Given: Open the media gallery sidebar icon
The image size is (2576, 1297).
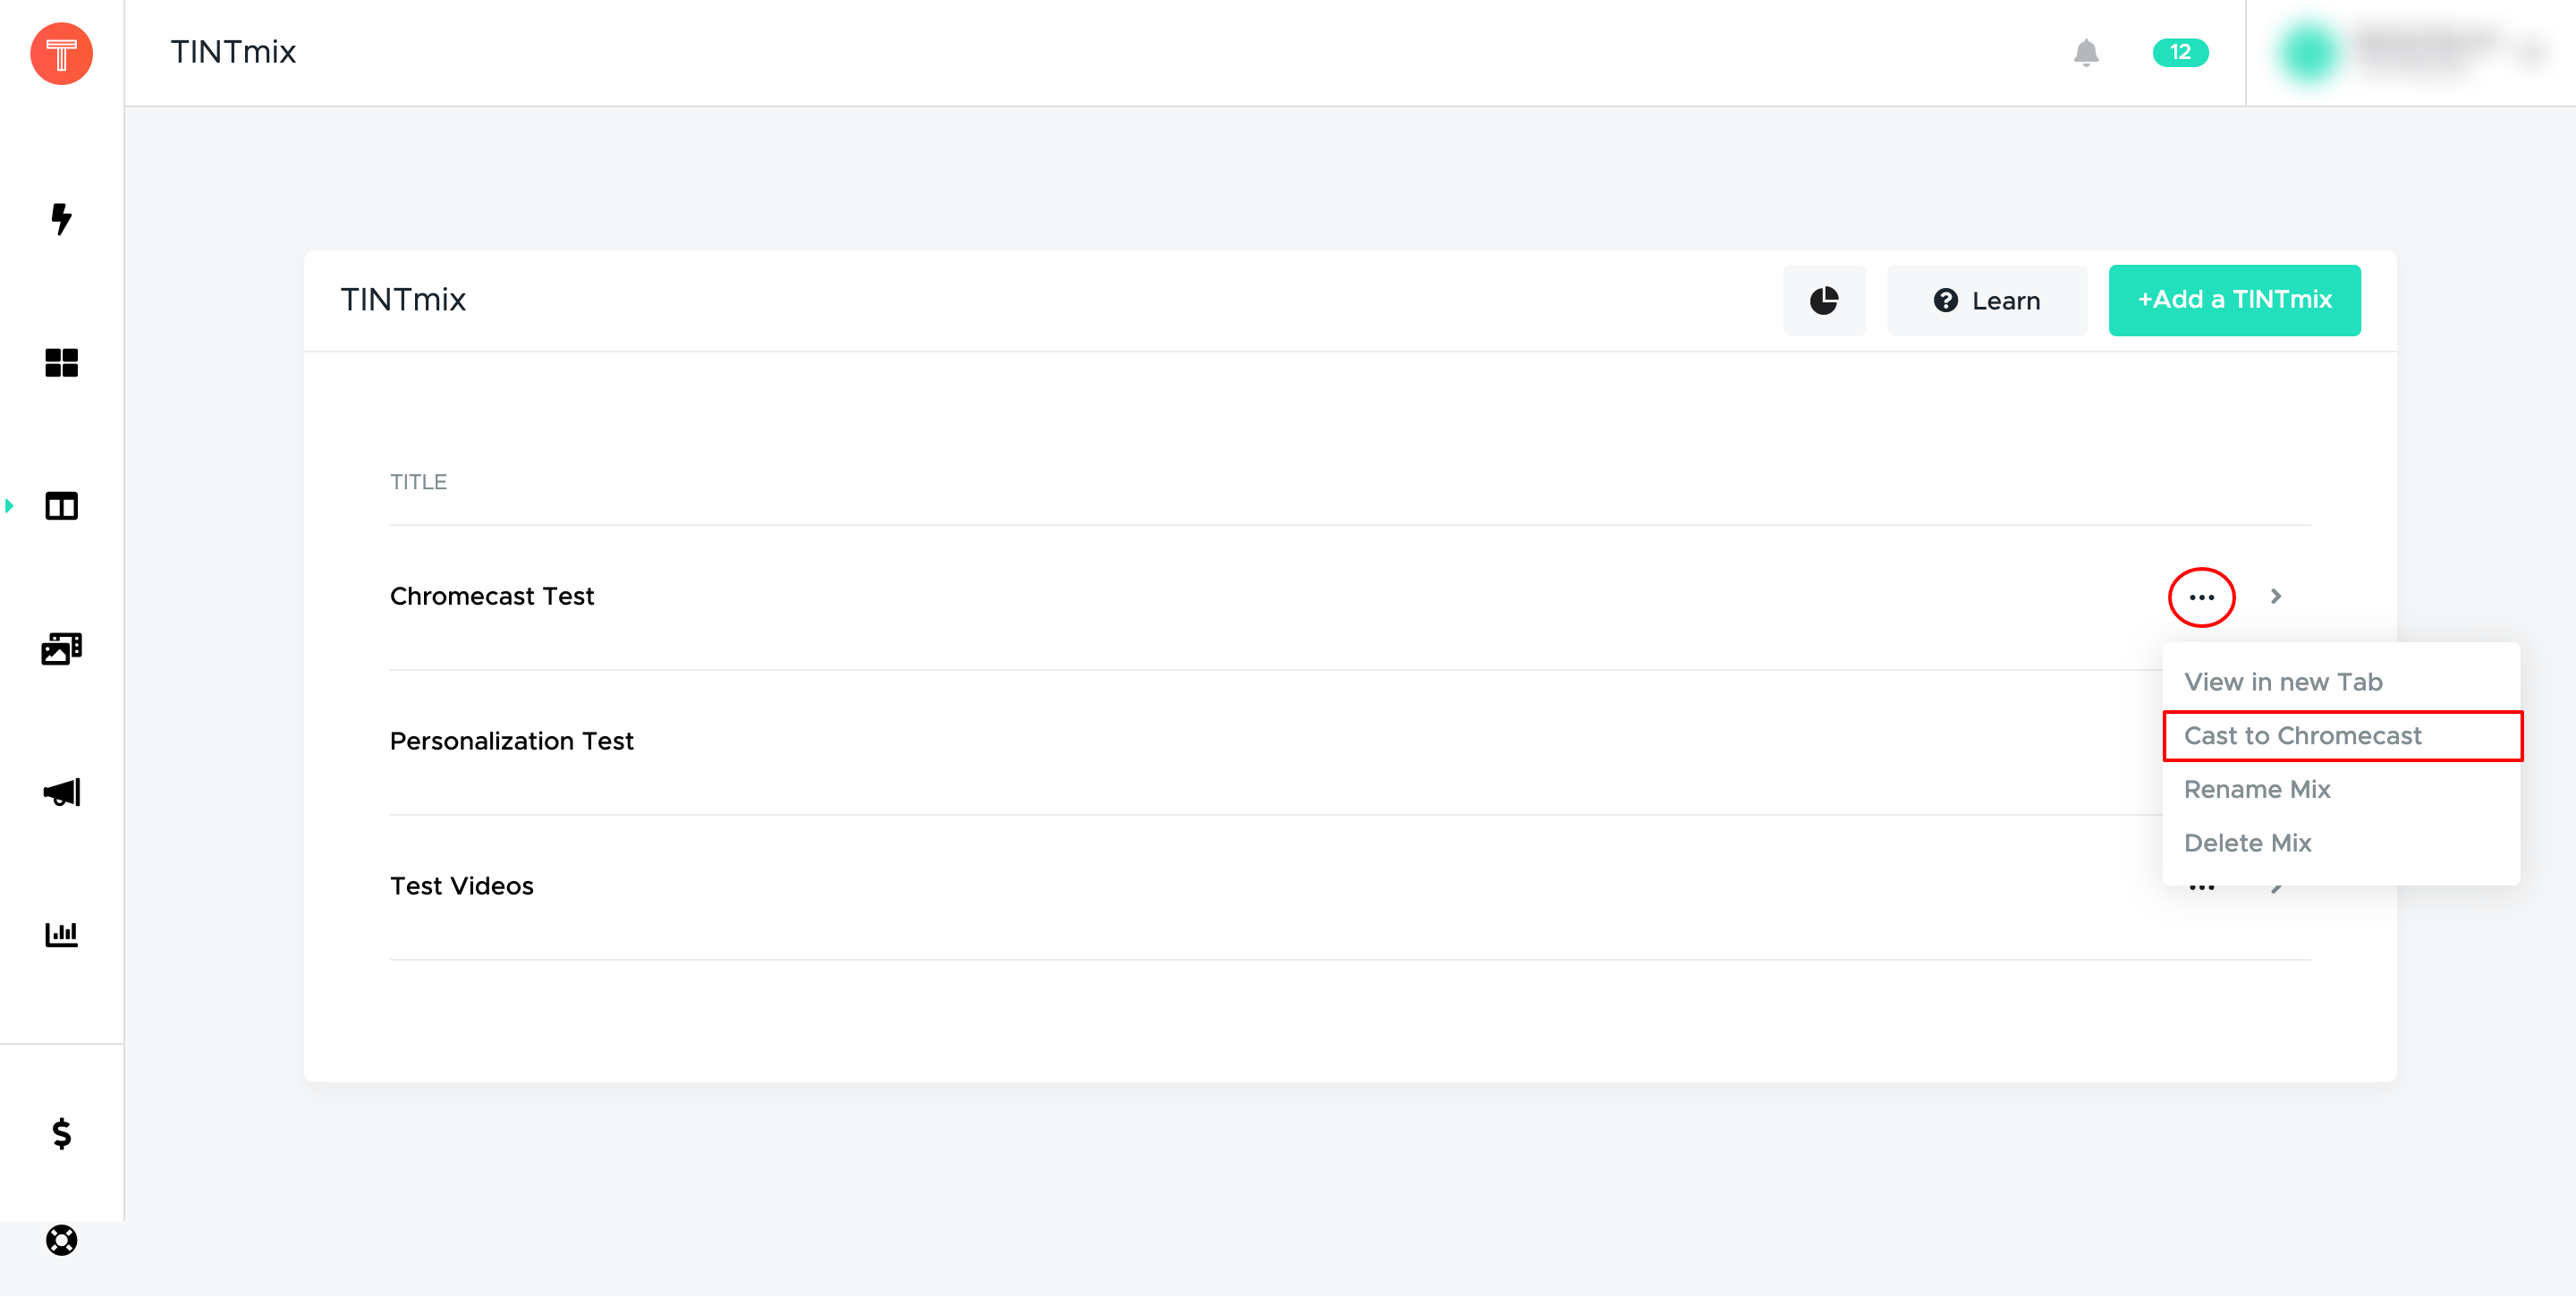Looking at the screenshot, I should (x=61, y=649).
